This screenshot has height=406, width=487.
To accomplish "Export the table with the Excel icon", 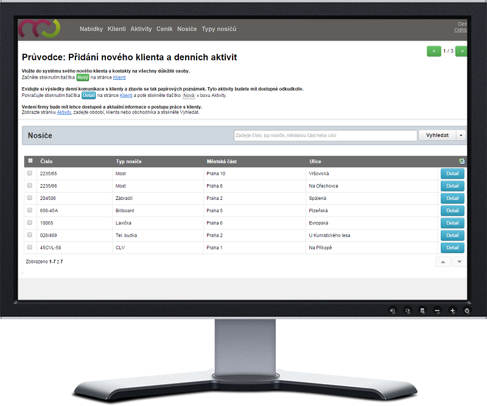I will pyautogui.click(x=462, y=162).
